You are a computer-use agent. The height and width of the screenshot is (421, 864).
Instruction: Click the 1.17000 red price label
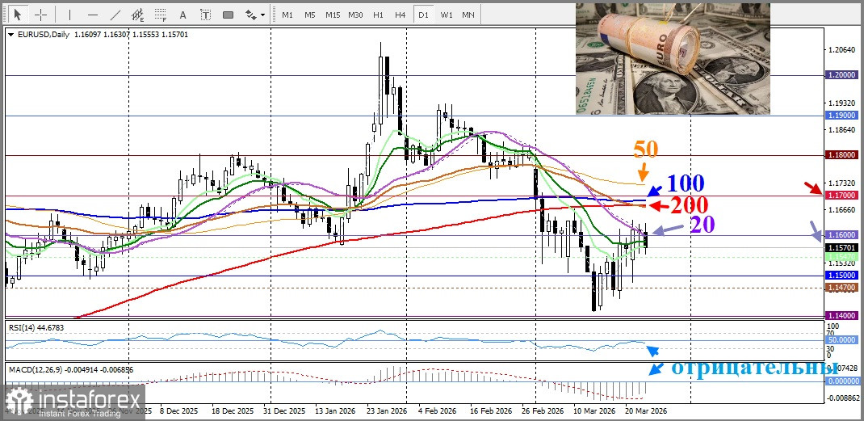click(x=842, y=195)
